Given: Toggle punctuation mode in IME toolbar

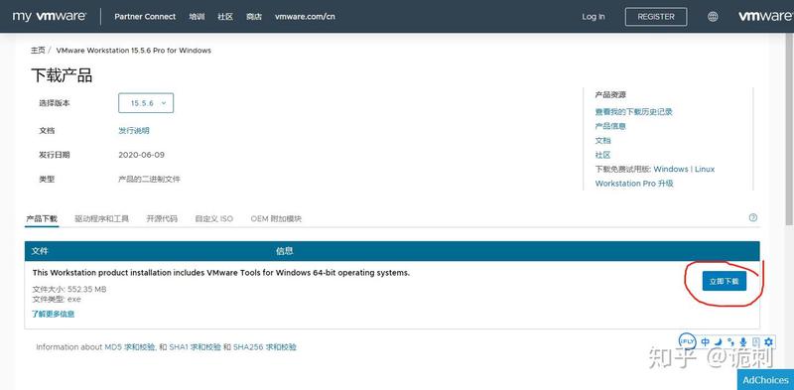Looking at the screenshot, I should pyautogui.click(x=730, y=342).
